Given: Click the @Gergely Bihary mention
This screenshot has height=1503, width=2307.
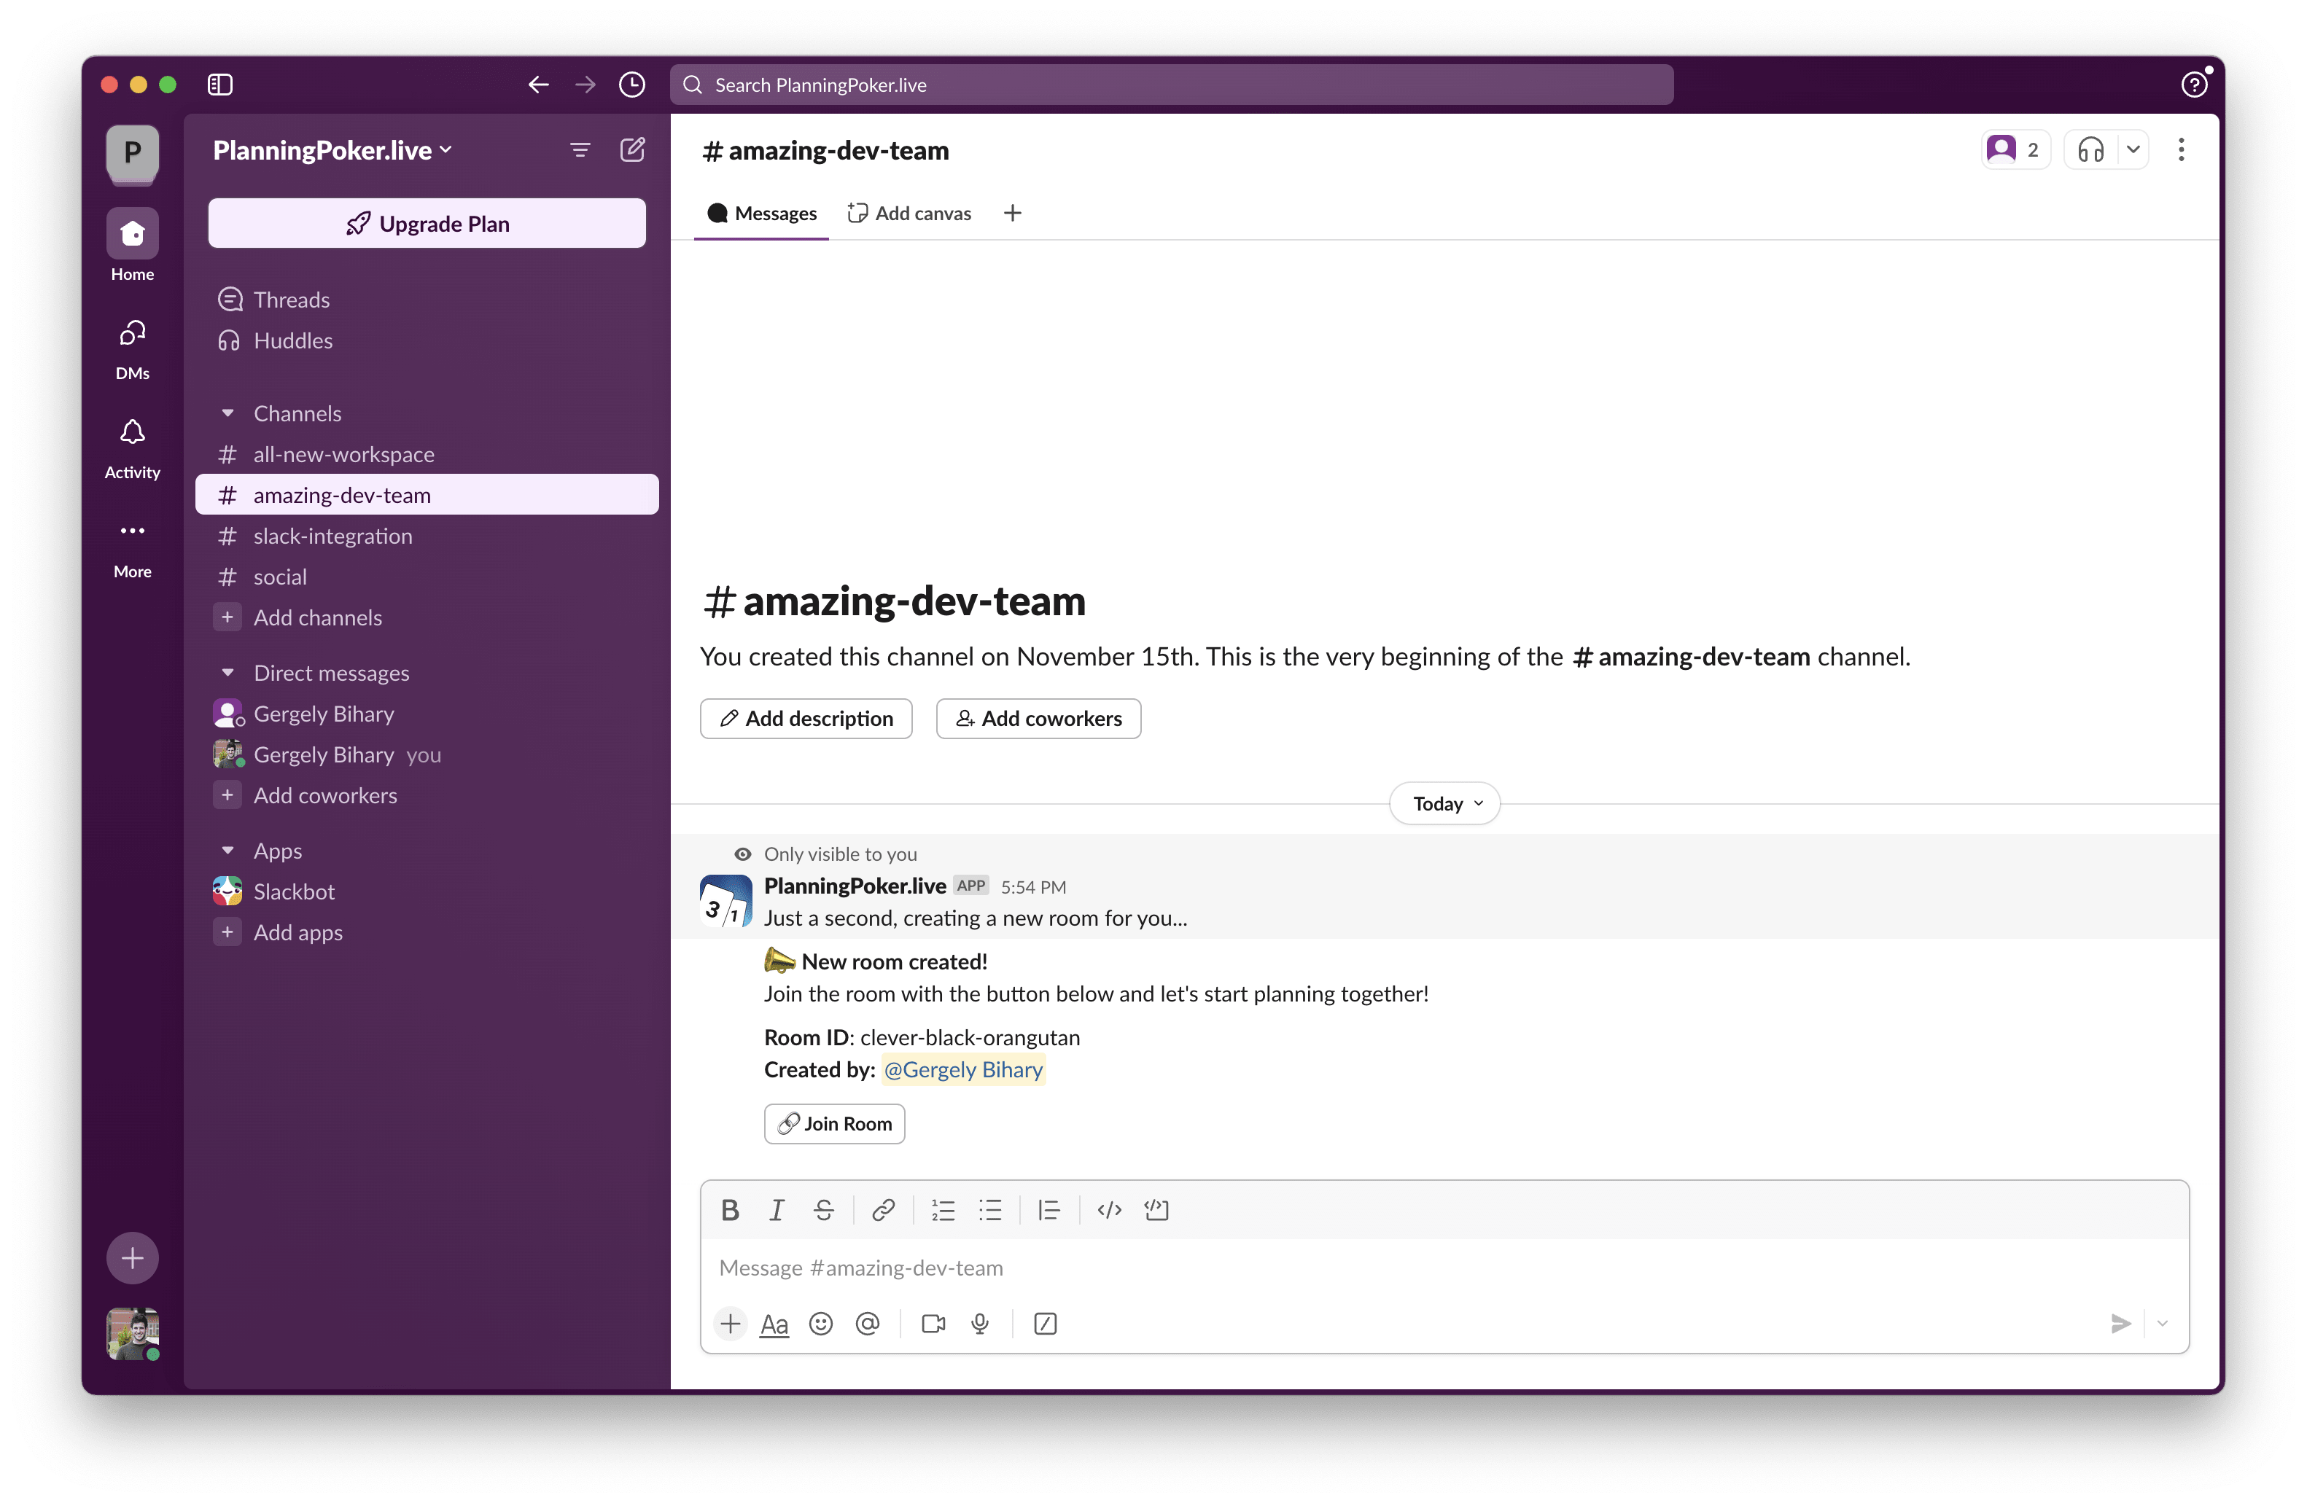Looking at the screenshot, I should 962,1070.
